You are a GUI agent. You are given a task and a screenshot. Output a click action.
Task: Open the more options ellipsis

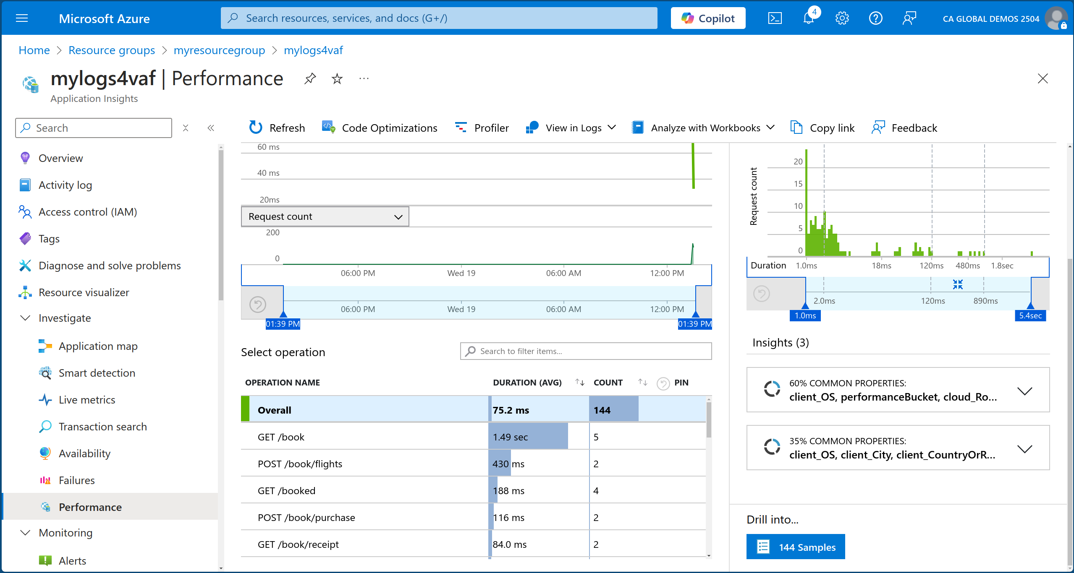364,79
